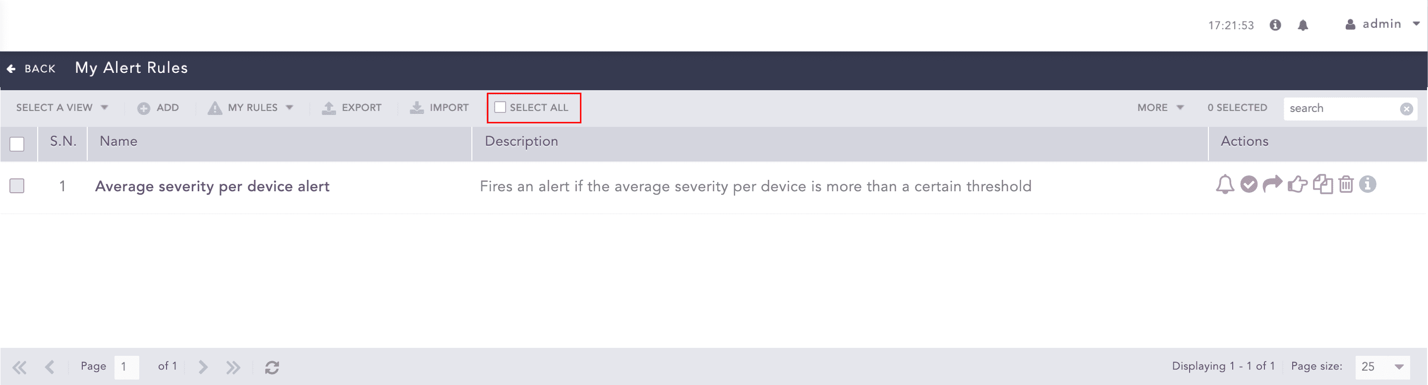Check the table header checkbox
Screen dimensions: 1428x385
click(x=17, y=144)
